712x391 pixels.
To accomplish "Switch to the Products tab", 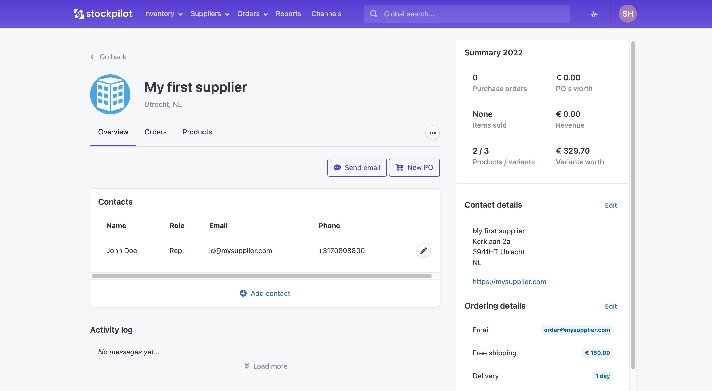I will (x=197, y=132).
